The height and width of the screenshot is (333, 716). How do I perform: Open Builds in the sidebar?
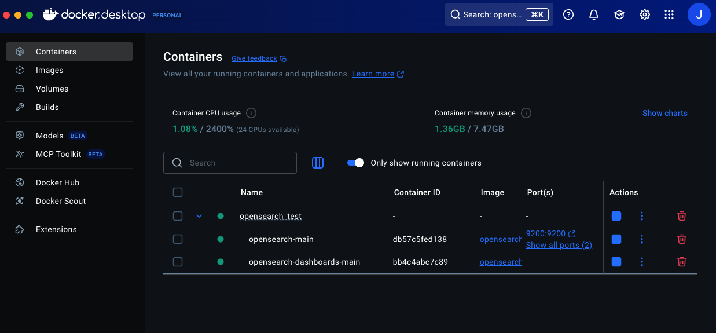click(69, 107)
